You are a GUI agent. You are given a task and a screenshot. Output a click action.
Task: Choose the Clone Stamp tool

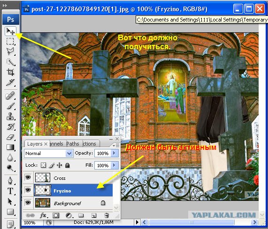tap(10, 116)
